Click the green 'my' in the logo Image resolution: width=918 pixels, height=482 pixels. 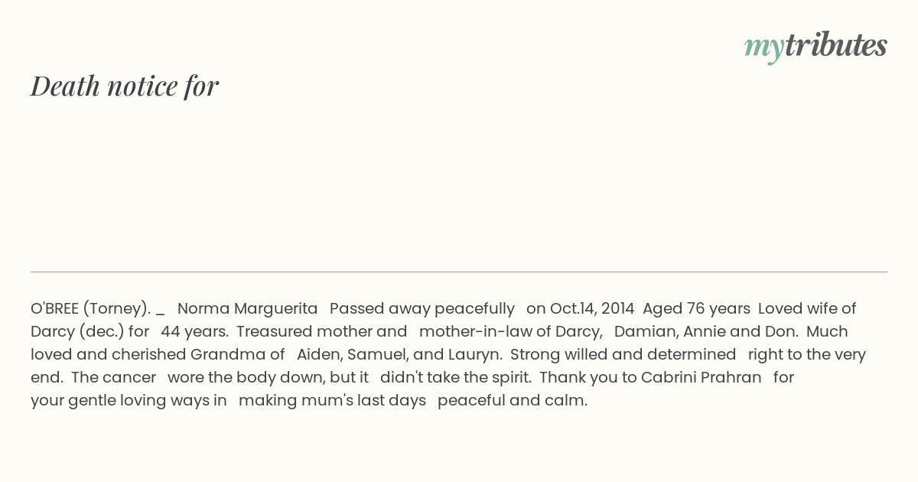tap(764, 49)
